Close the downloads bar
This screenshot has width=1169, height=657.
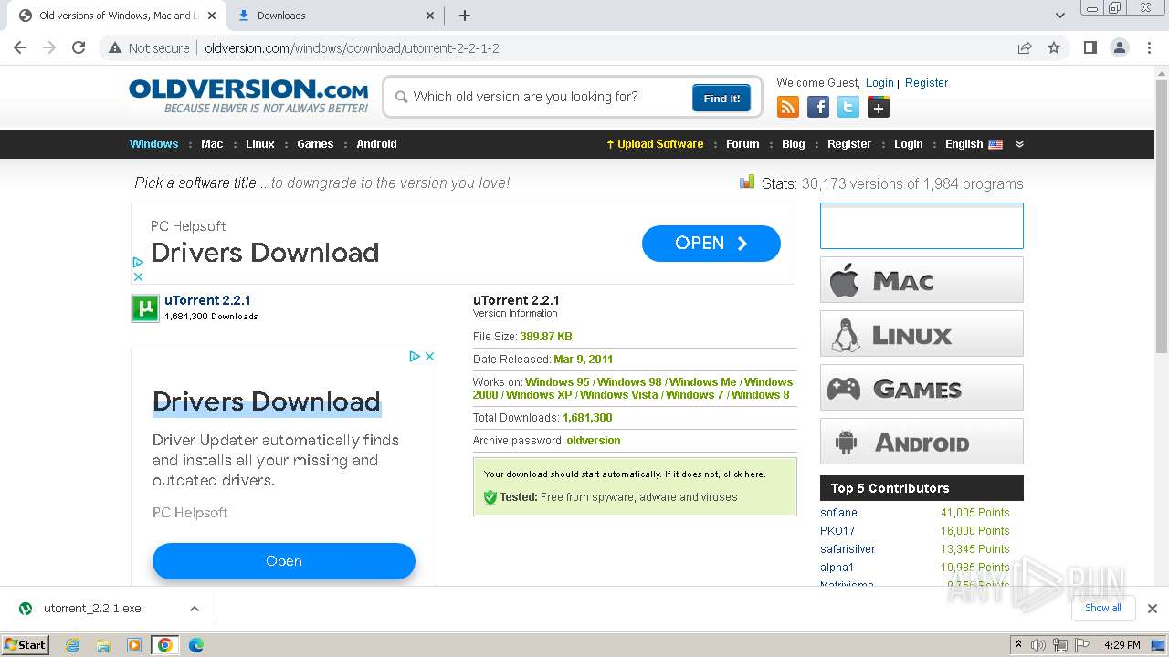click(1153, 609)
